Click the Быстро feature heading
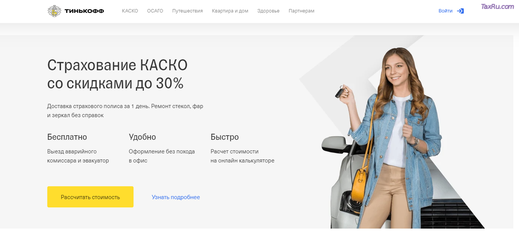Viewport: 519px width, 235px height. 225,137
